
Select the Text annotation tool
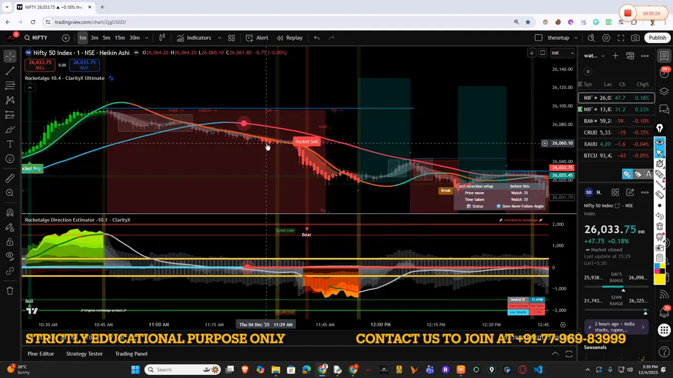point(9,144)
